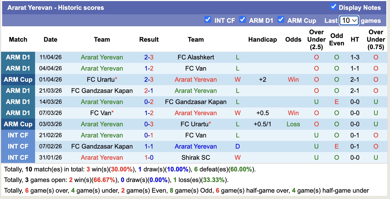390x199 pixels.
Task: Click the Handicap column header
Action: (262, 39)
